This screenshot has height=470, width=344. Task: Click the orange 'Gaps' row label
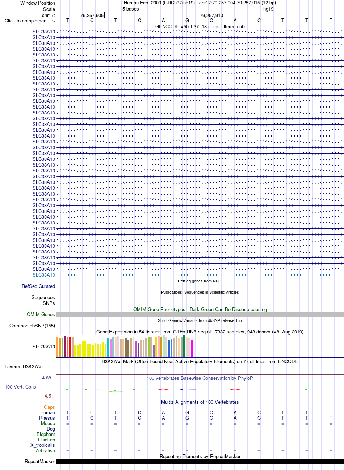pyautogui.click(x=49, y=407)
